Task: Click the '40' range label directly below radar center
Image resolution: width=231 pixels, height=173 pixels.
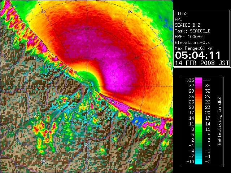Action: [x=87, y=144]
